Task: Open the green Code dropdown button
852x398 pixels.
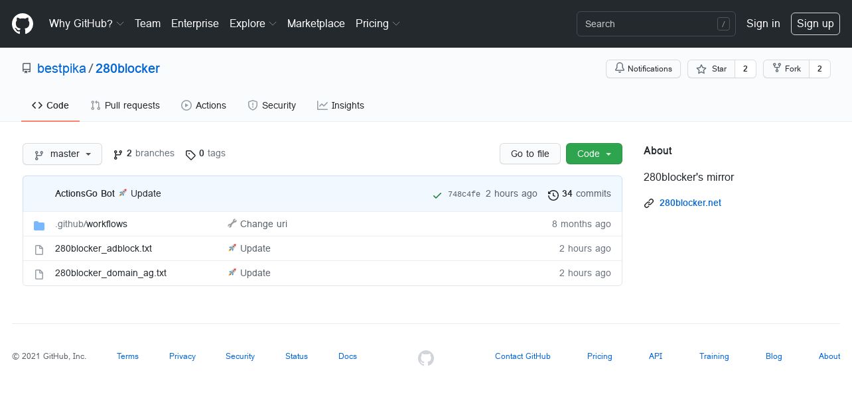Action: 594,154
